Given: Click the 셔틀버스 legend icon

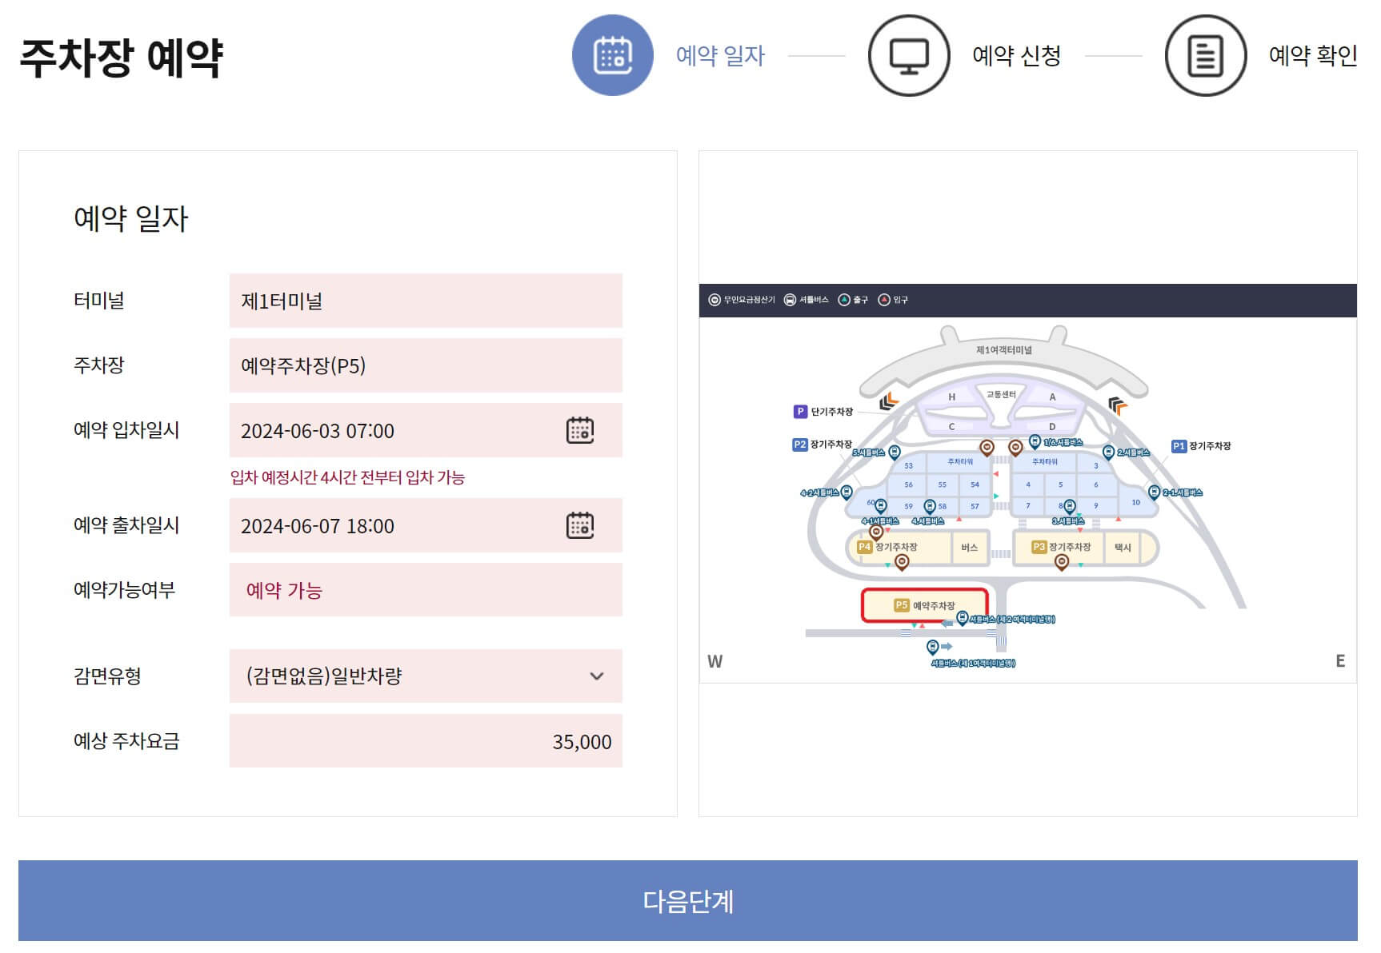Looking at the screenshot, I should [790, 300].
